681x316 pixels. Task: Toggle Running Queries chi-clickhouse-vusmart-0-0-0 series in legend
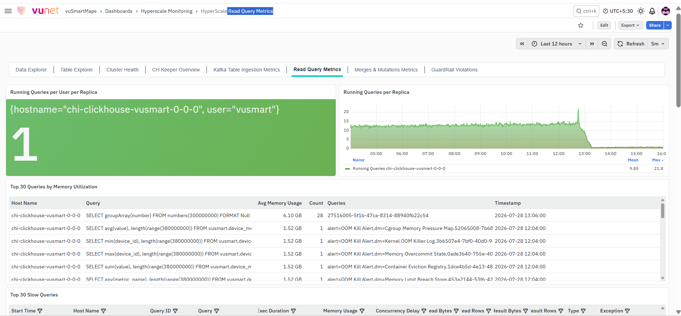pyautogui.click(x=399, y=168)
